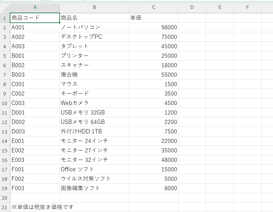Select the 外付けHDD 1TB cell

coord(94,131)
